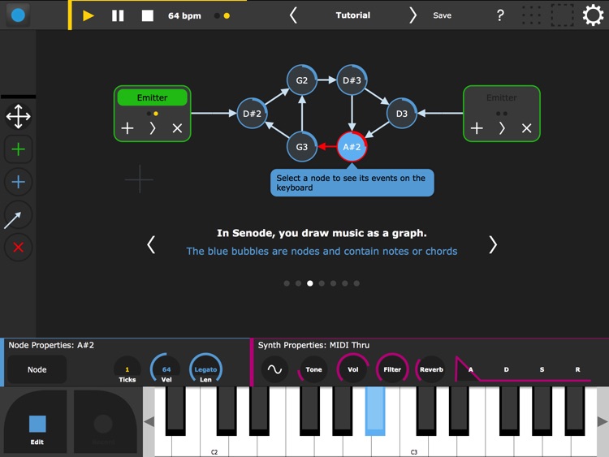Viewport: 609px width, 457px height.
Task: Add a node with the blue plus
Action: point(18,182)
